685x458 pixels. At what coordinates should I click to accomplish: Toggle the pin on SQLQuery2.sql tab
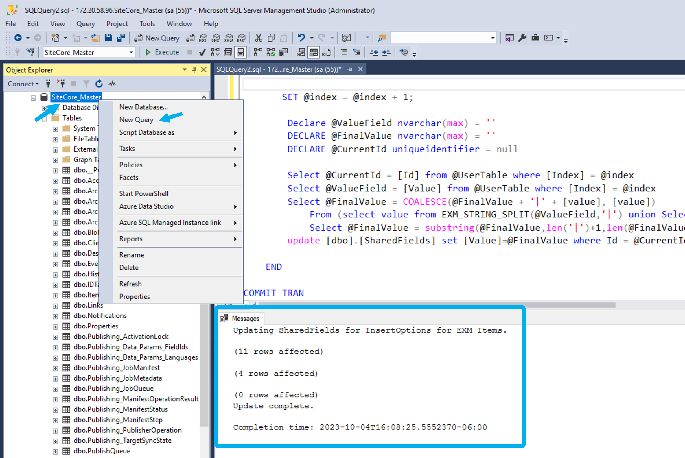(x=350, y=69)
